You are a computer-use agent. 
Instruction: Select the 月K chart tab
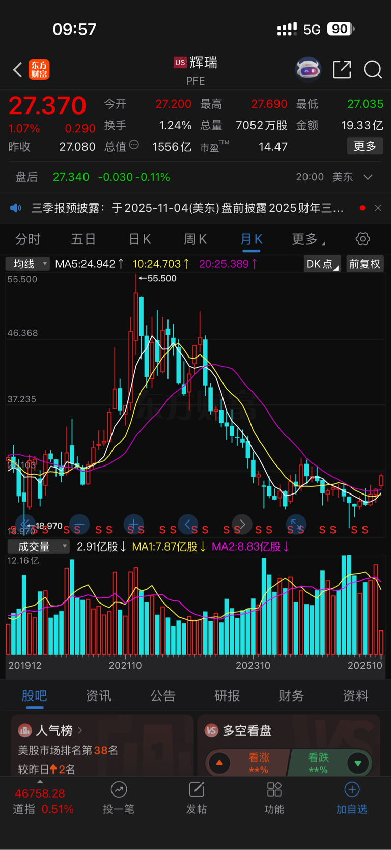(252, 239)
